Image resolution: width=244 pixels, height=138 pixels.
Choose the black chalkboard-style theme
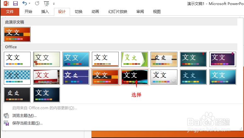pos(17,95)
